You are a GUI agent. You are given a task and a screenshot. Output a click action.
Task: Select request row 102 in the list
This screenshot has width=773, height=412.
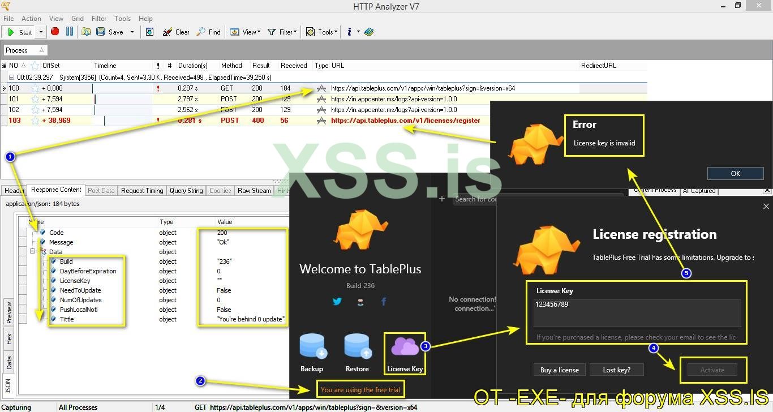click(x=324, y=110)
